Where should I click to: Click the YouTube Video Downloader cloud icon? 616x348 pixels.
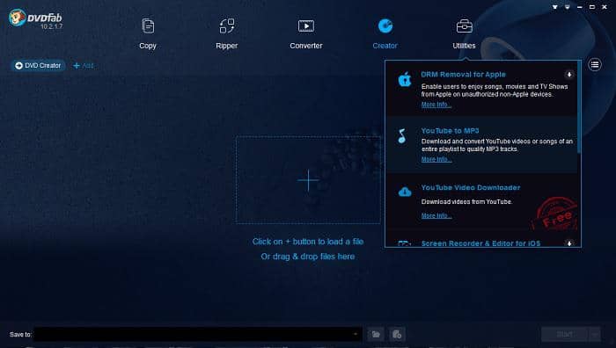(405, 192)
